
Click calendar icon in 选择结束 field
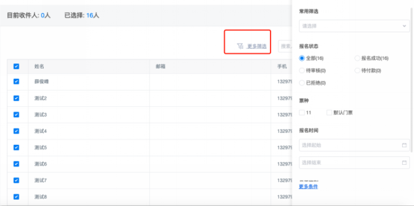click(404, 162)
